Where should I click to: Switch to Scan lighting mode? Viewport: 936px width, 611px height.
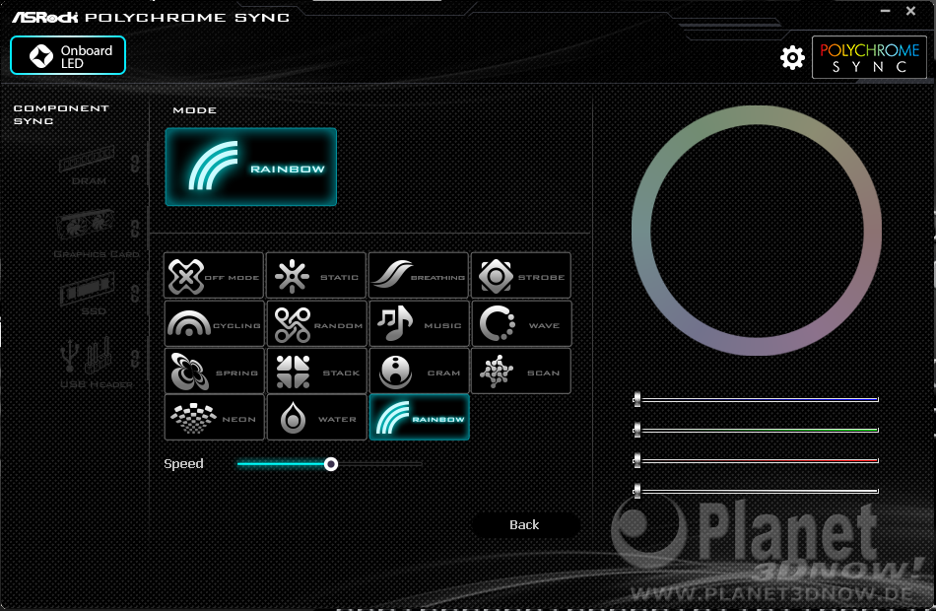point(521,371)
